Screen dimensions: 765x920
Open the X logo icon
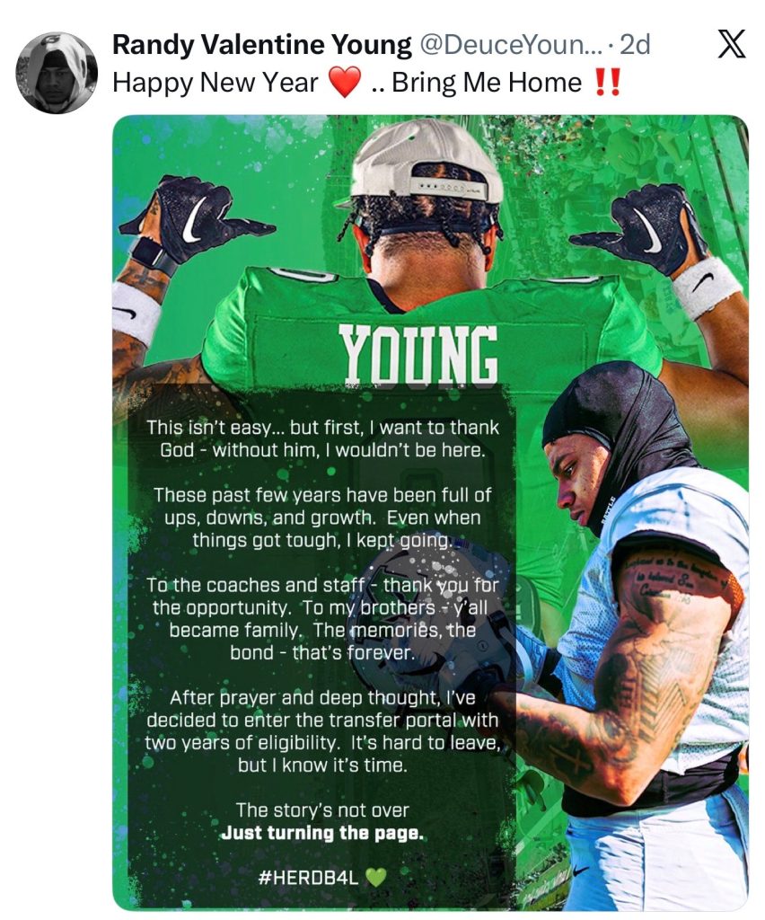732,44
